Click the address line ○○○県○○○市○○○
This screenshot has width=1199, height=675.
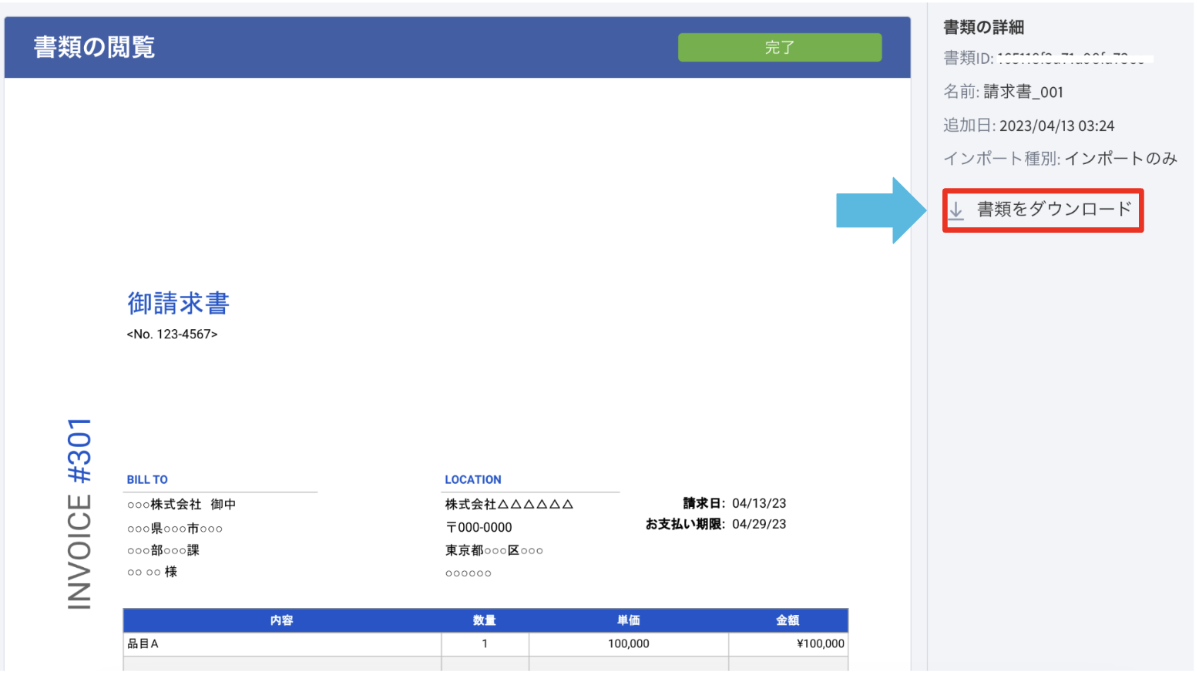pos(175,529)
